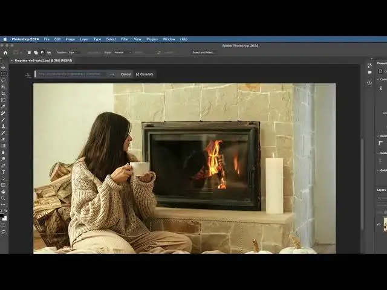Select the Rectangle shape tool
387x290 pixels.
point(3,185)
